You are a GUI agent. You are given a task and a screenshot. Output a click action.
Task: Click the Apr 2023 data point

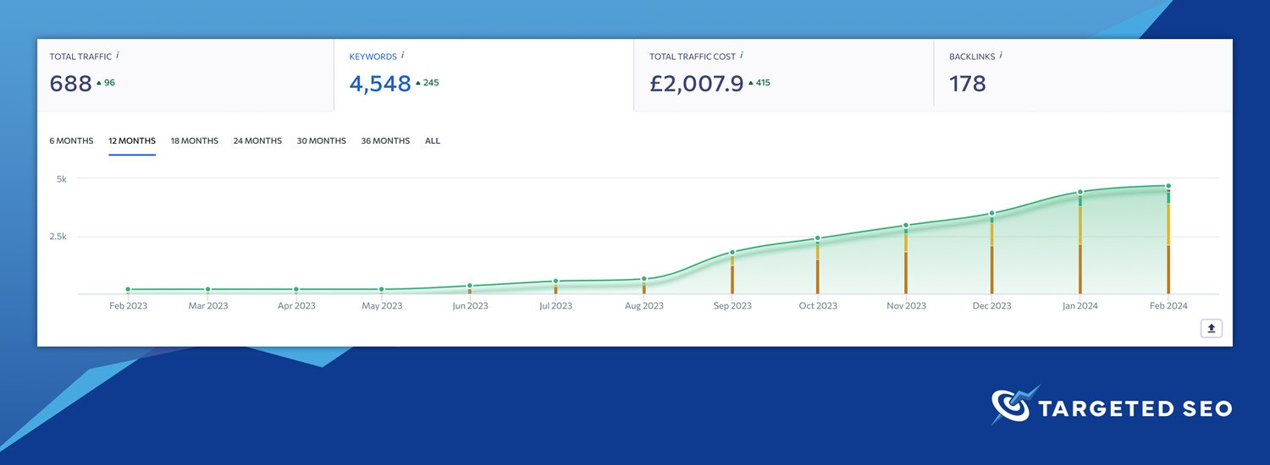point(296,290)
